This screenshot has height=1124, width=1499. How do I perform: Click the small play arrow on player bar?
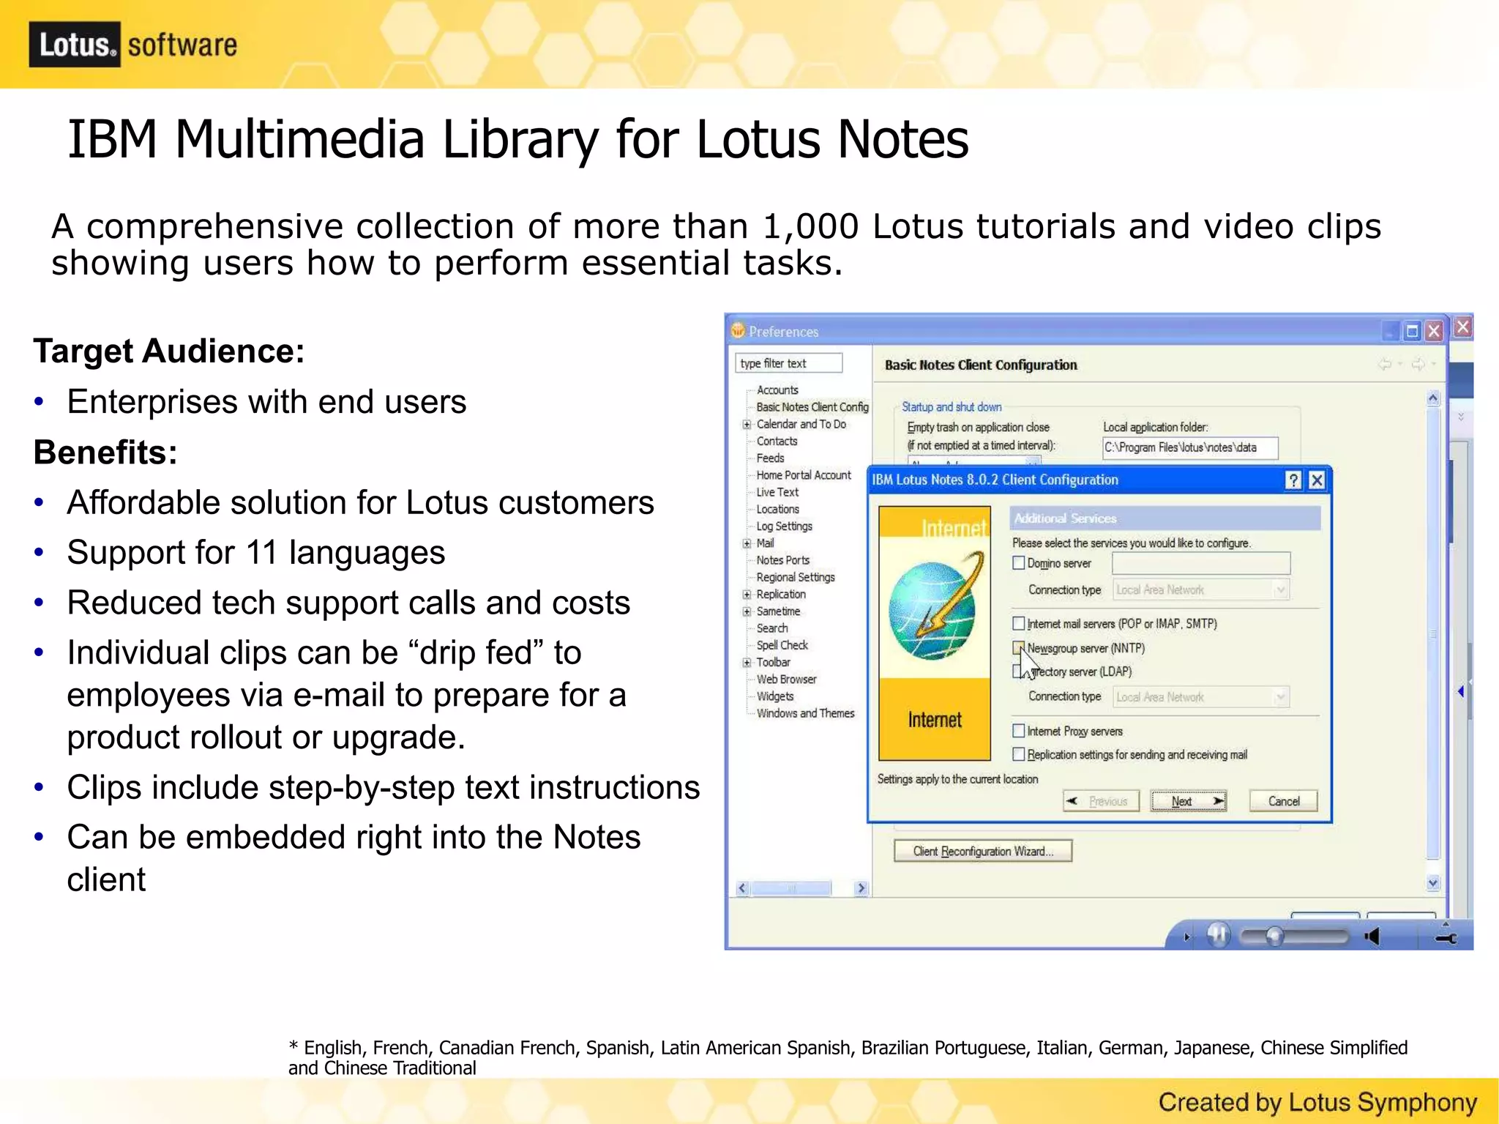coord(1186,937)
